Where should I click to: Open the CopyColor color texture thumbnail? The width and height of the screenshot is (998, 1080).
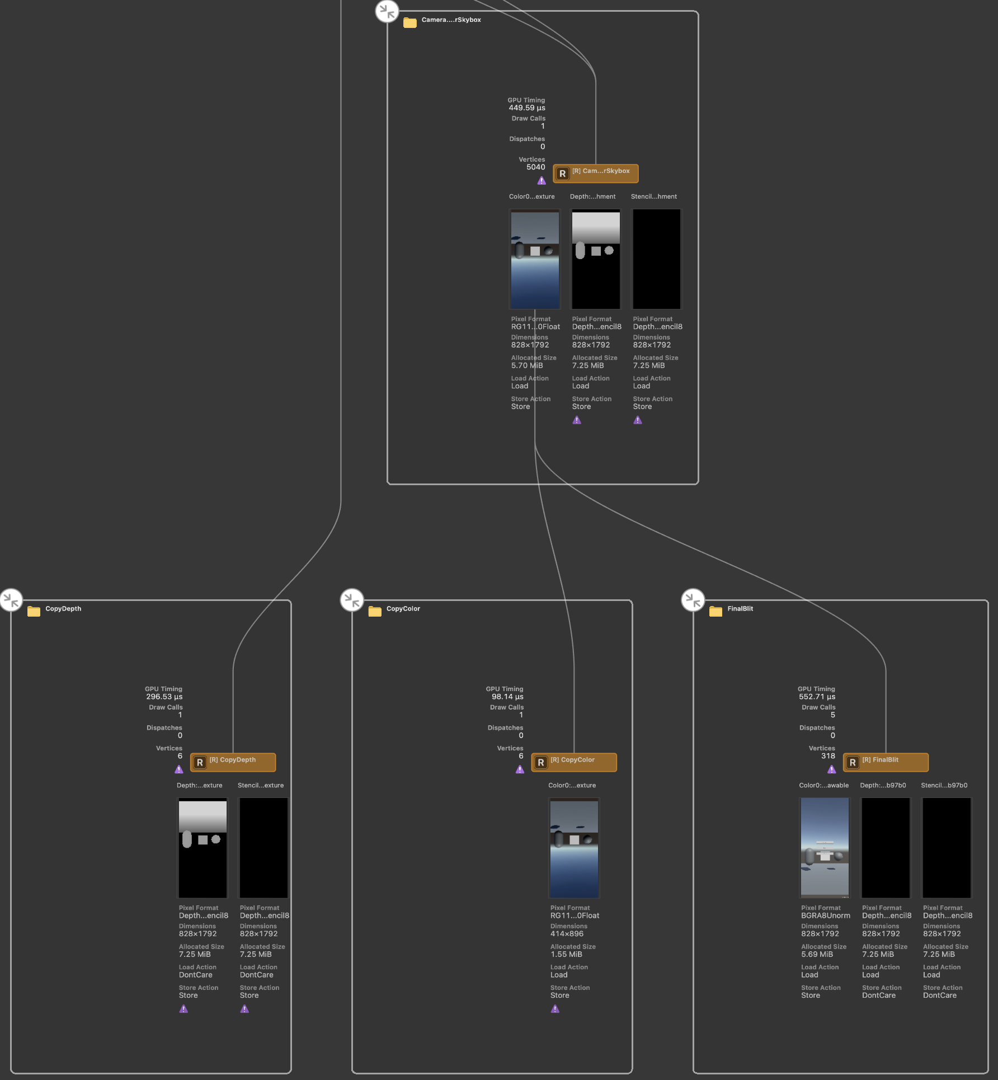(x=574, y=848)
